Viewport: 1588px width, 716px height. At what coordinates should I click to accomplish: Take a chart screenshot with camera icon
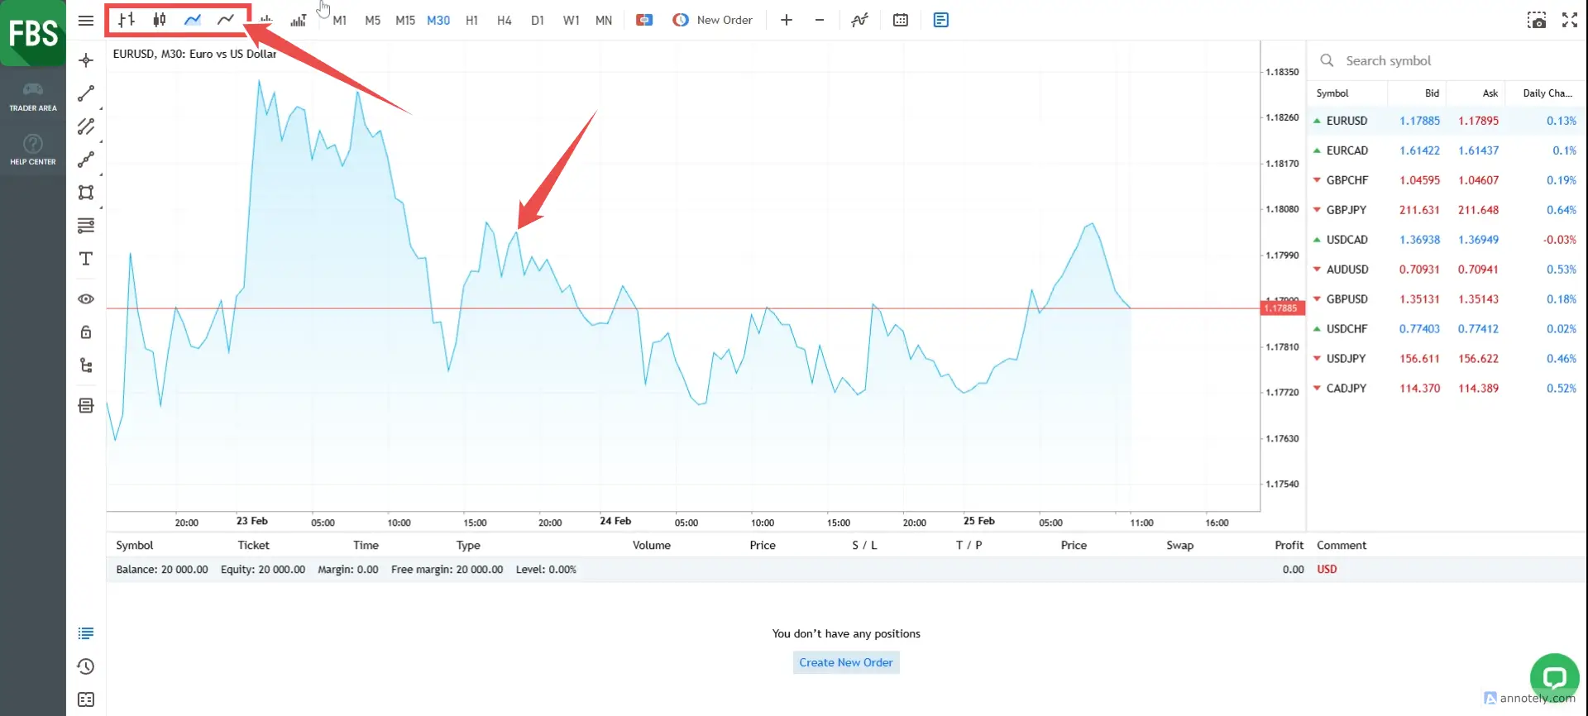click(1536, 20)
